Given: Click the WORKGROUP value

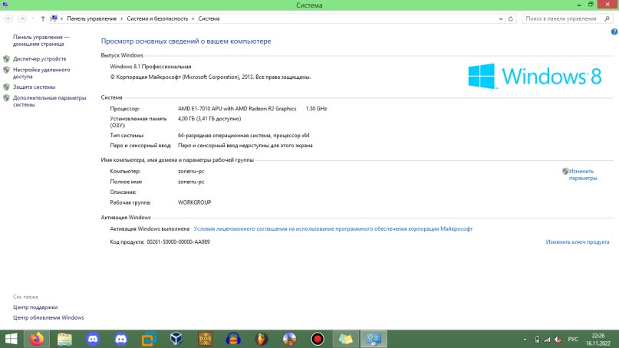Looking at the screenshot, I should coord(194,202).
